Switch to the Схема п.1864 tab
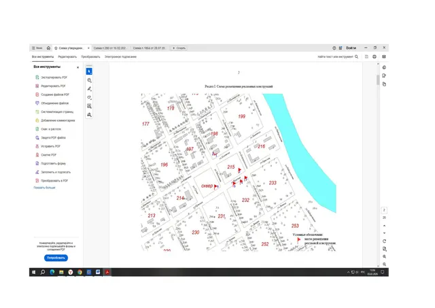Screen dimensions: 435x308 (149, 48)
